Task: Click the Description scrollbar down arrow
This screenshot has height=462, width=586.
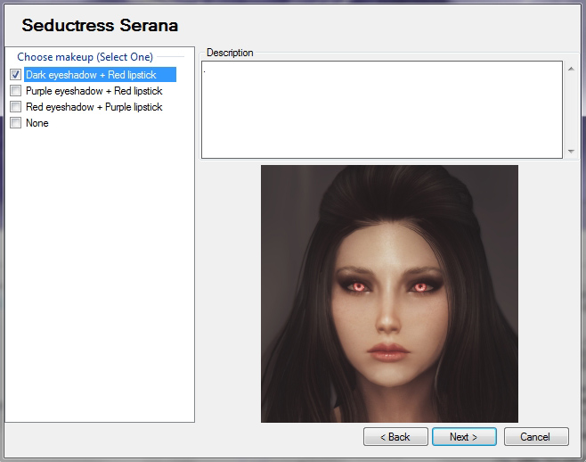Action: (571, 152)
